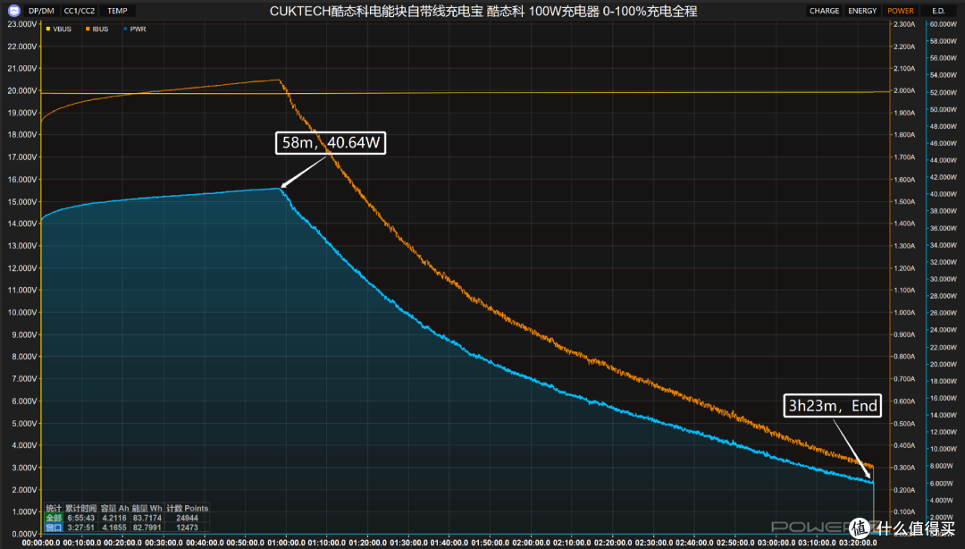Click the yellow VBUS legend color marker

[x=48, y=29]
